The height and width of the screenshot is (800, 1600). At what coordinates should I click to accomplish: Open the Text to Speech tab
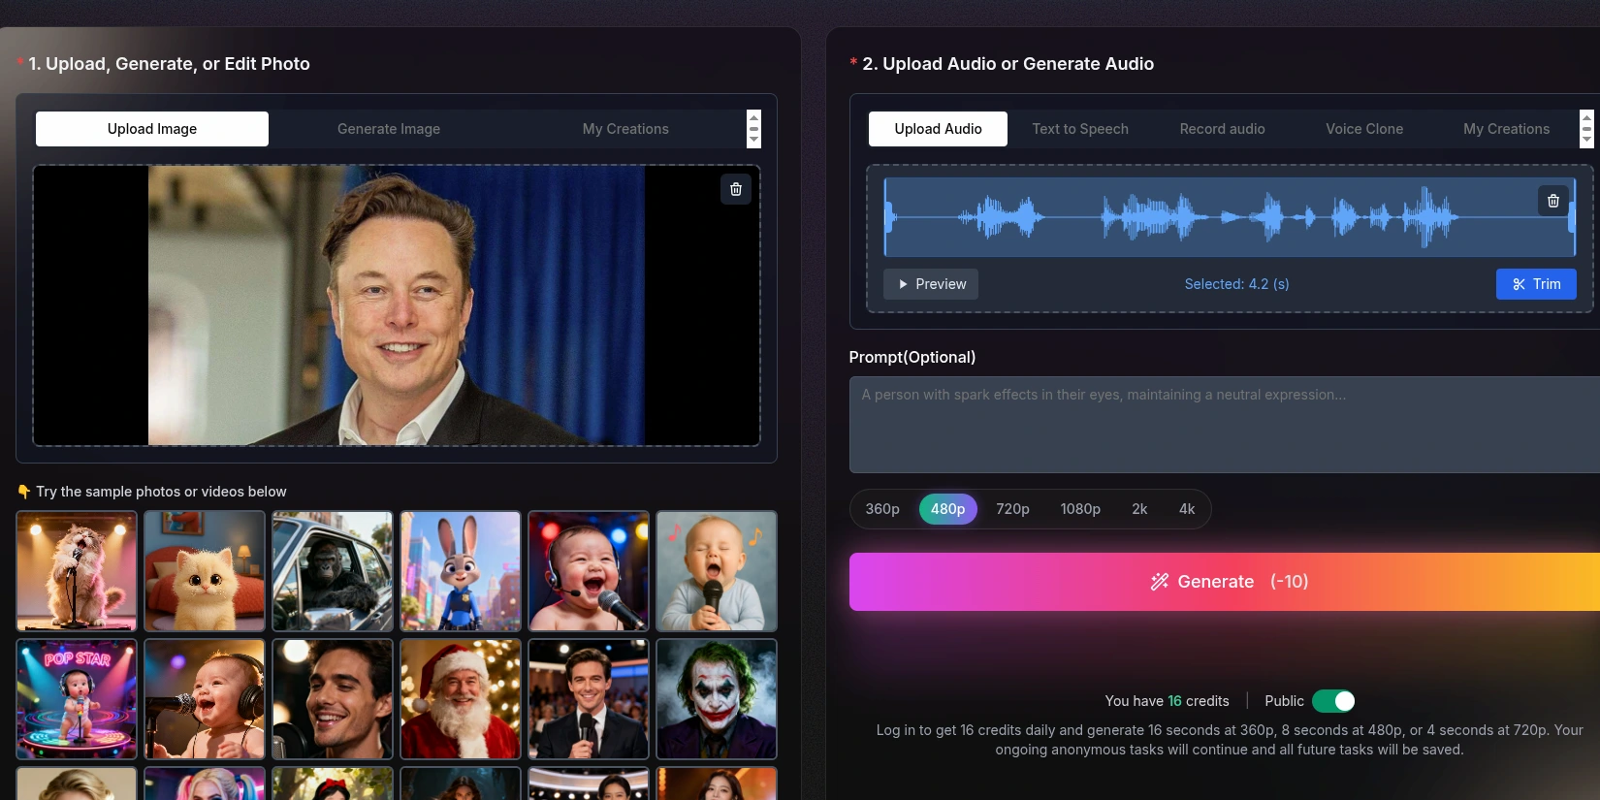pyautogui.click(x=1079, y=129)
